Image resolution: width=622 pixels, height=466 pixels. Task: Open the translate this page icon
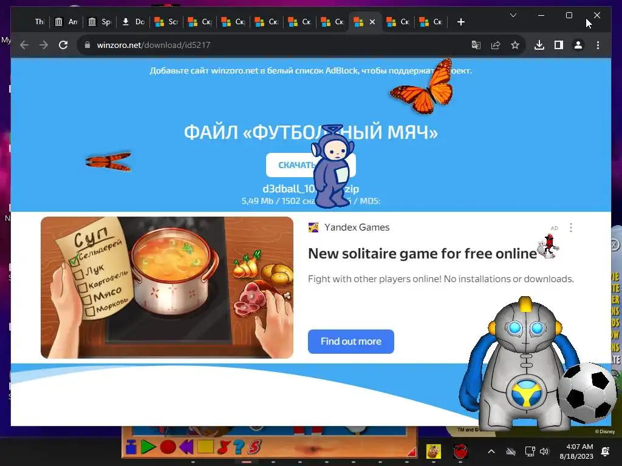tap(476, 45)
